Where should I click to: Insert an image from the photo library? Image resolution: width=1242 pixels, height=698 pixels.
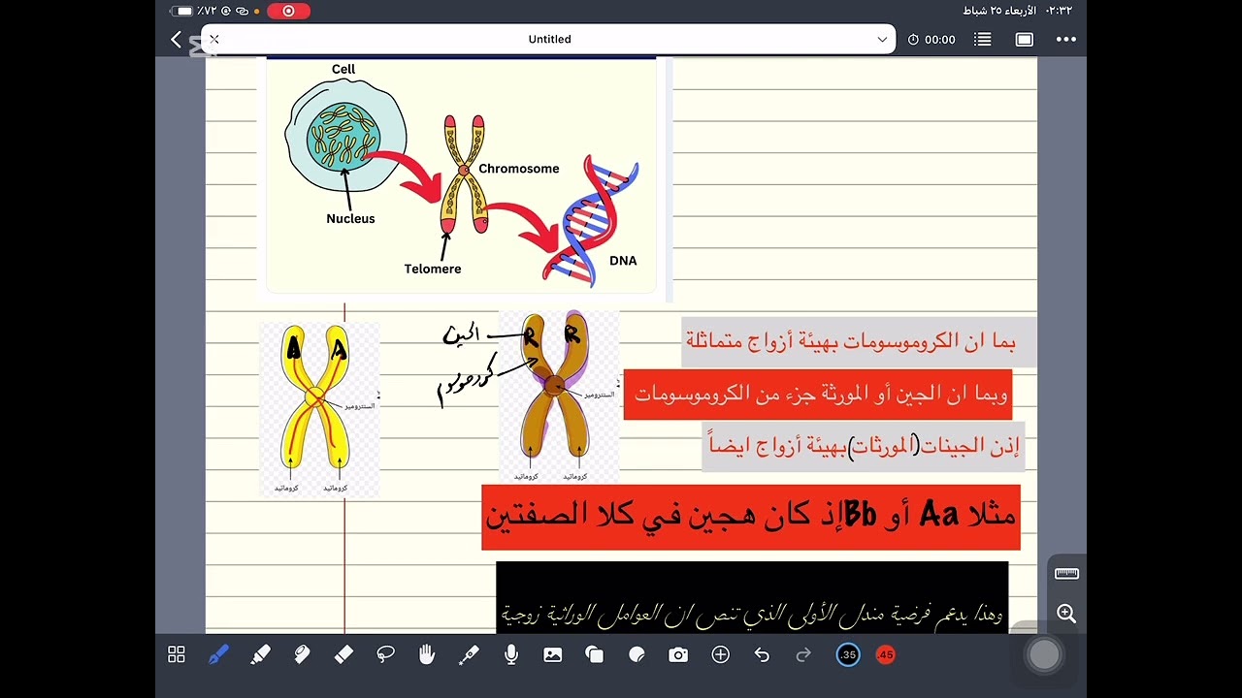point(553,655)
